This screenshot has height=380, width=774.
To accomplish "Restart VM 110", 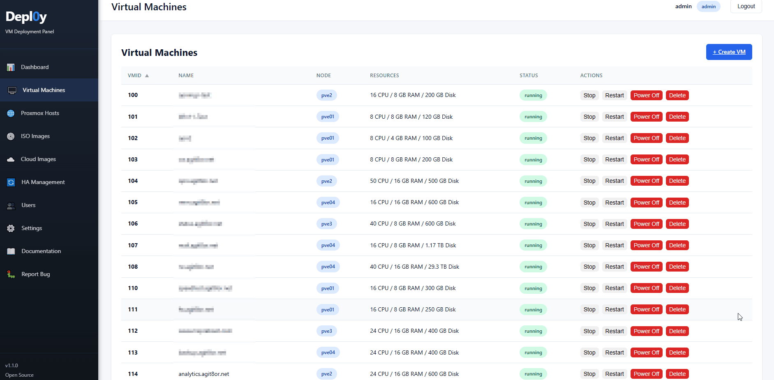I will point(615,288).
